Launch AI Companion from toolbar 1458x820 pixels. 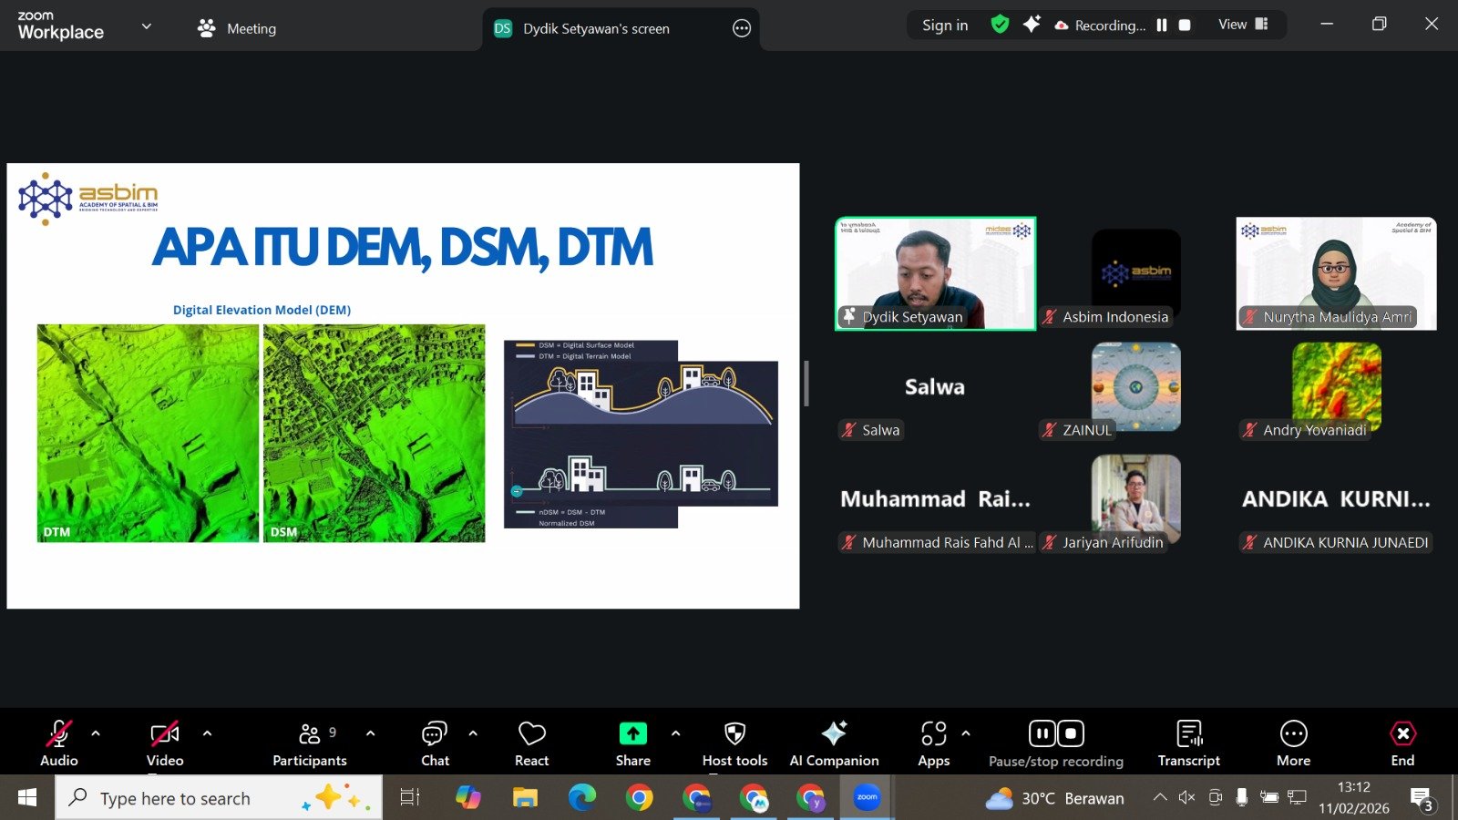point(834,743)
